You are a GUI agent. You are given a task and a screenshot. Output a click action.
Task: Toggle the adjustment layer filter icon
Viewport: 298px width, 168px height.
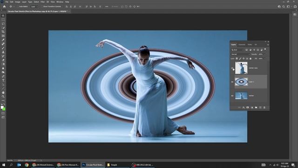(x=251, y=50)
